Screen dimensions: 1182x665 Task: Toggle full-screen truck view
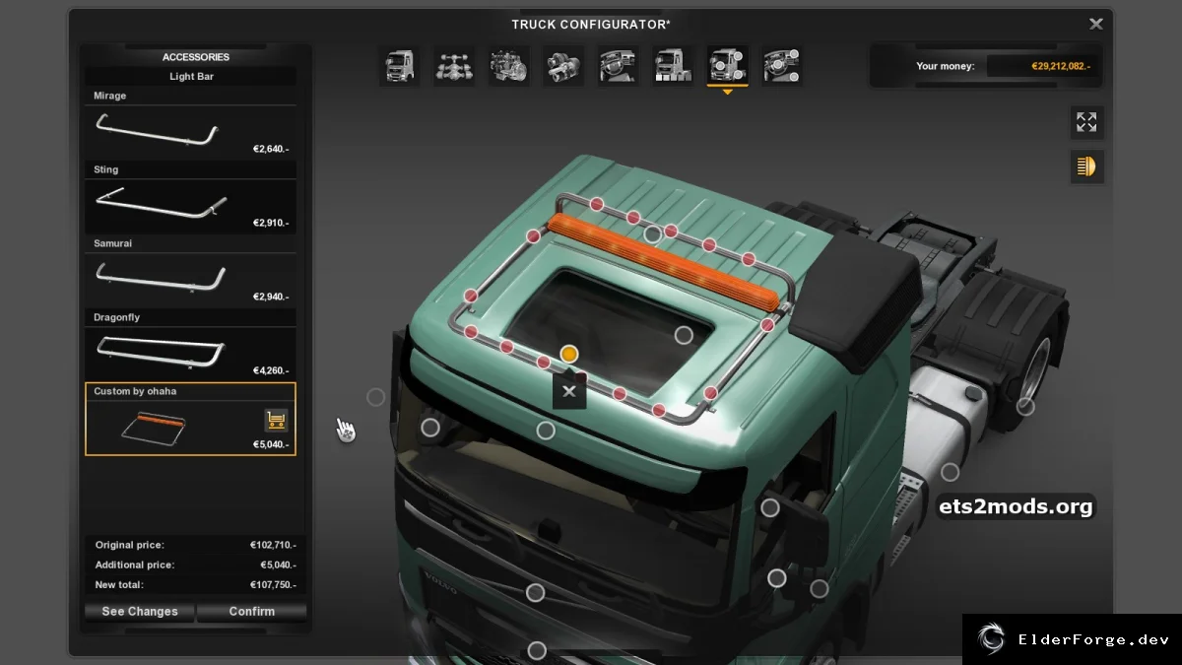(x=1086, y=122)
